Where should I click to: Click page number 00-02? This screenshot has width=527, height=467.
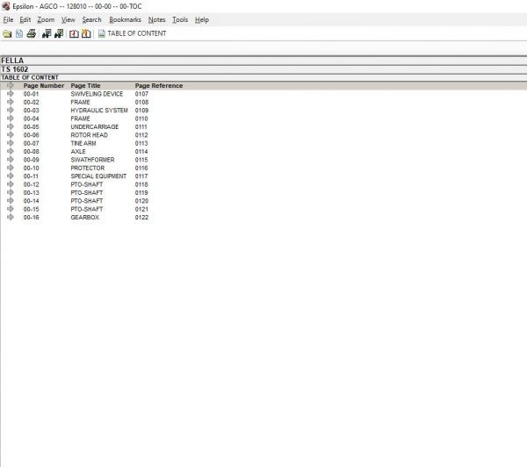31,102
